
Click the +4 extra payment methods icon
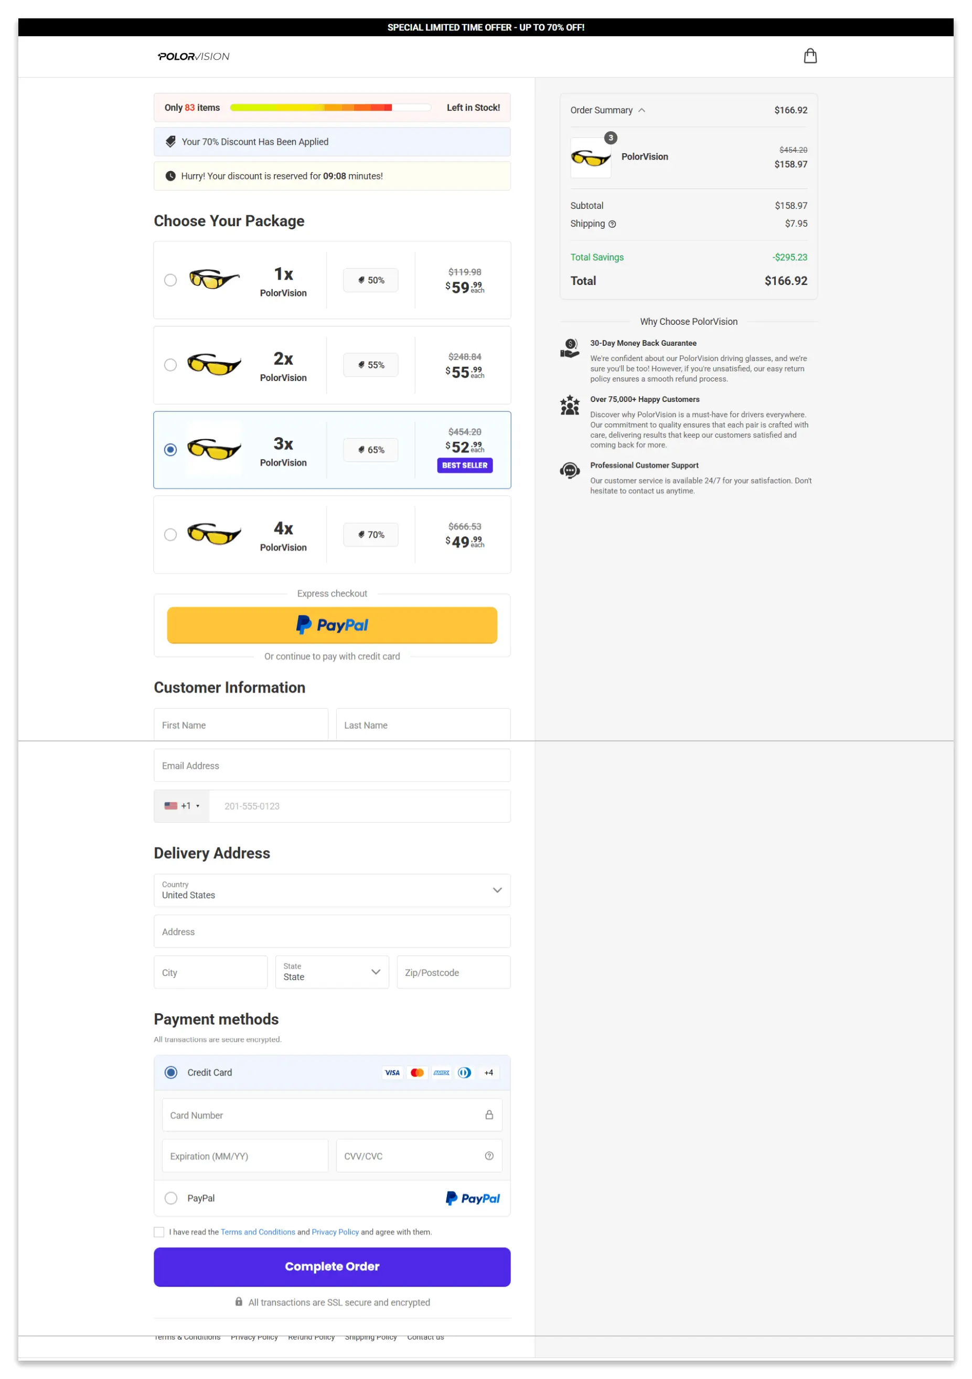[x=488, y=1073]
